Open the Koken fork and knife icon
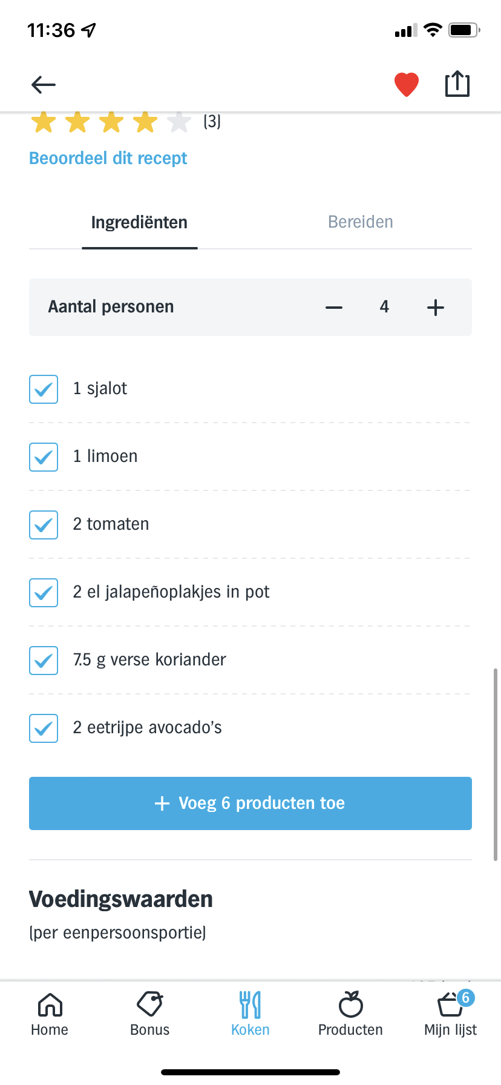The height and width of the screenshot is (1085, 501). pyautogui.click(x=250, y=1005)
